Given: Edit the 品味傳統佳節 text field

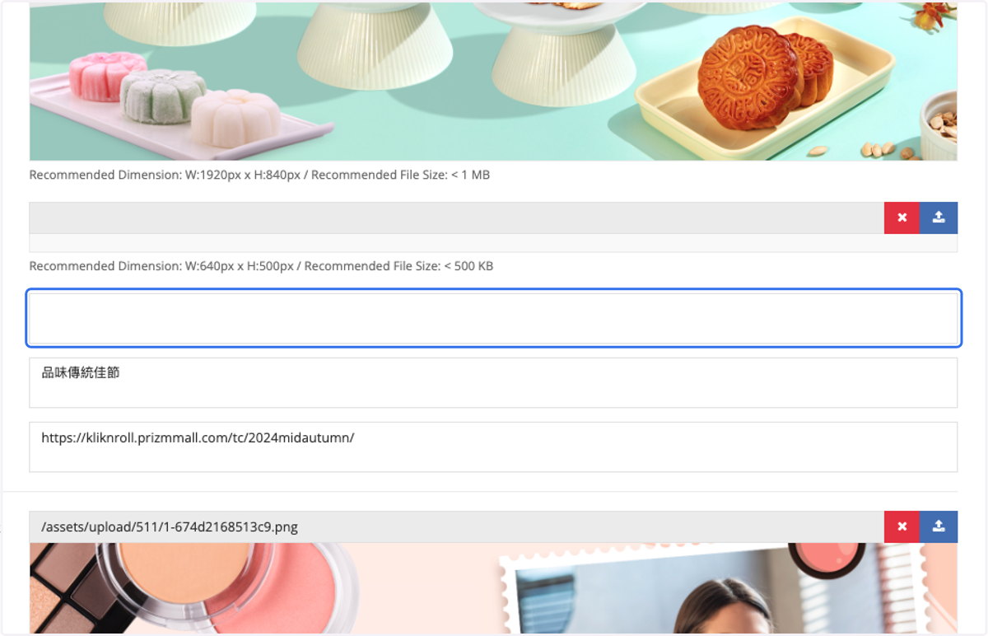Looking at the screenshot, I should (x=493, y=382).
